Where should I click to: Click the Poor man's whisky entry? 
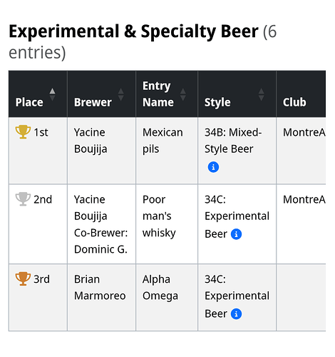[159, 216]
